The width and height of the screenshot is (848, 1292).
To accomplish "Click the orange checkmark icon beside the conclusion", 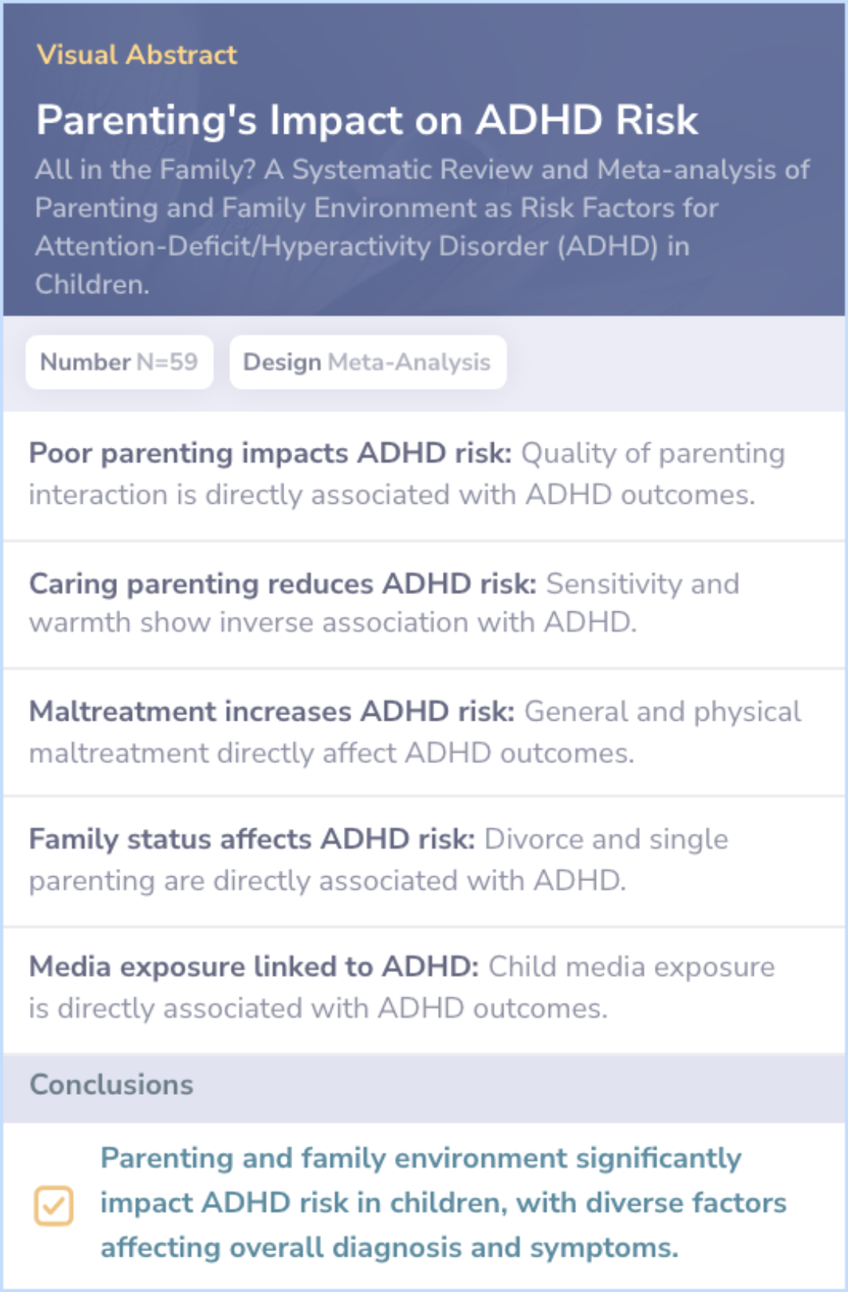I will (53, 1205).
